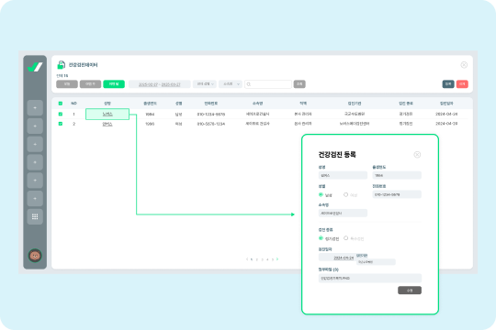The image size is (496, 330).
Task: Click the user avatar at sidebar bottom
Action: pos(35,256)
